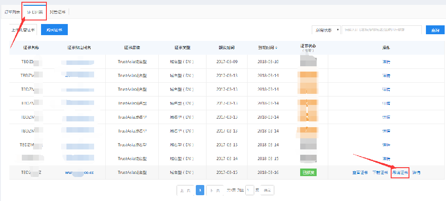Click the 2018-03-15 expiry date cell
Viewport: 446px width, 201px height.
[268, 158]
